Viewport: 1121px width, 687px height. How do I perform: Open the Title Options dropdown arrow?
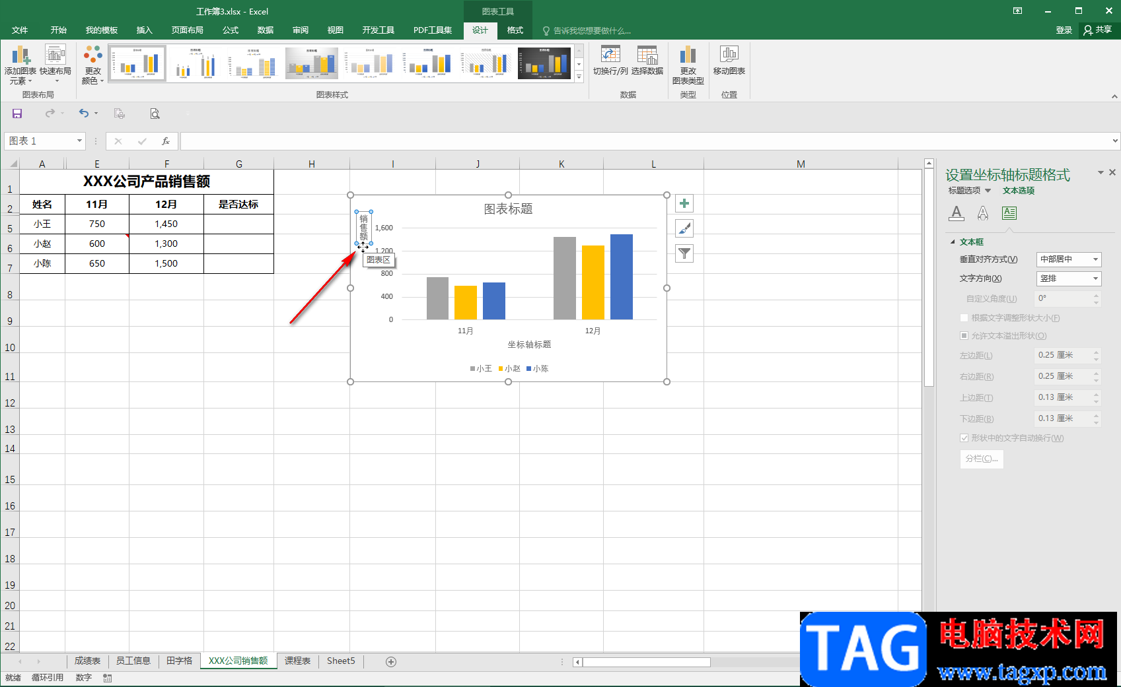click(988, 191)
